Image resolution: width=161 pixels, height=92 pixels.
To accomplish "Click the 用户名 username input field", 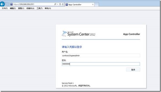I will pyautogui.click(x=101, y=55).
